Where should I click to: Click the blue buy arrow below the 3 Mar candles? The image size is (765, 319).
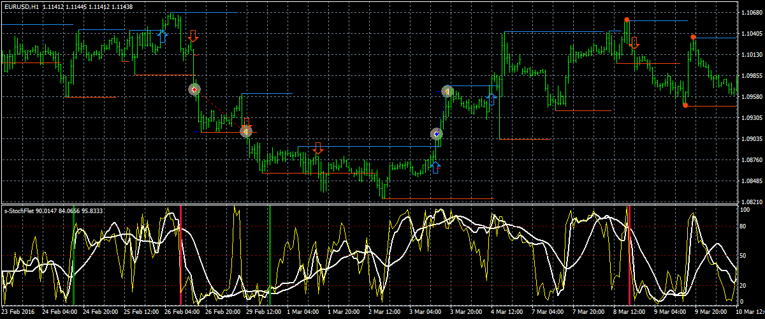coord(435,167)
